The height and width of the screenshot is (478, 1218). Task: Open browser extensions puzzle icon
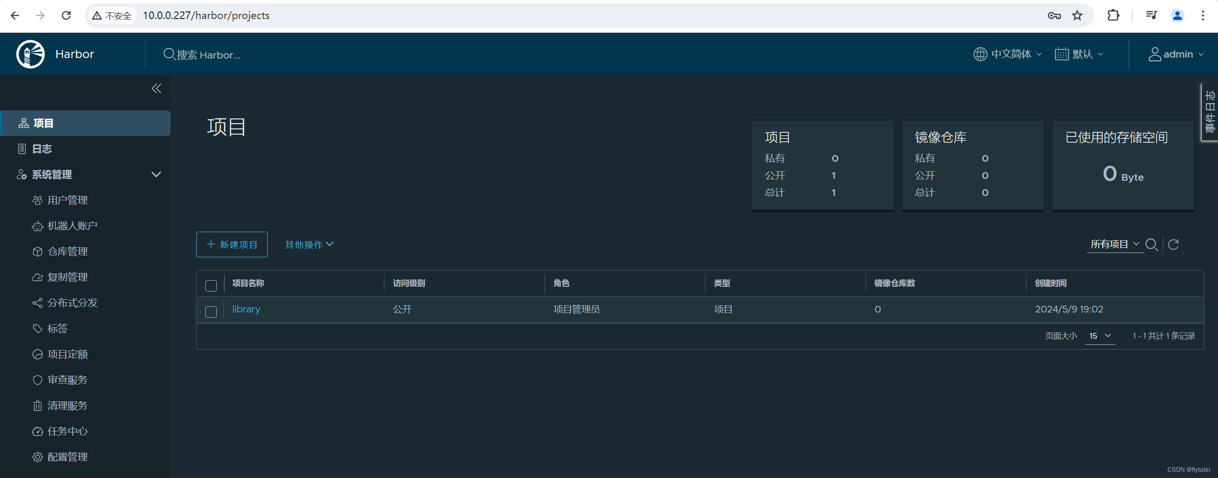1113,15
